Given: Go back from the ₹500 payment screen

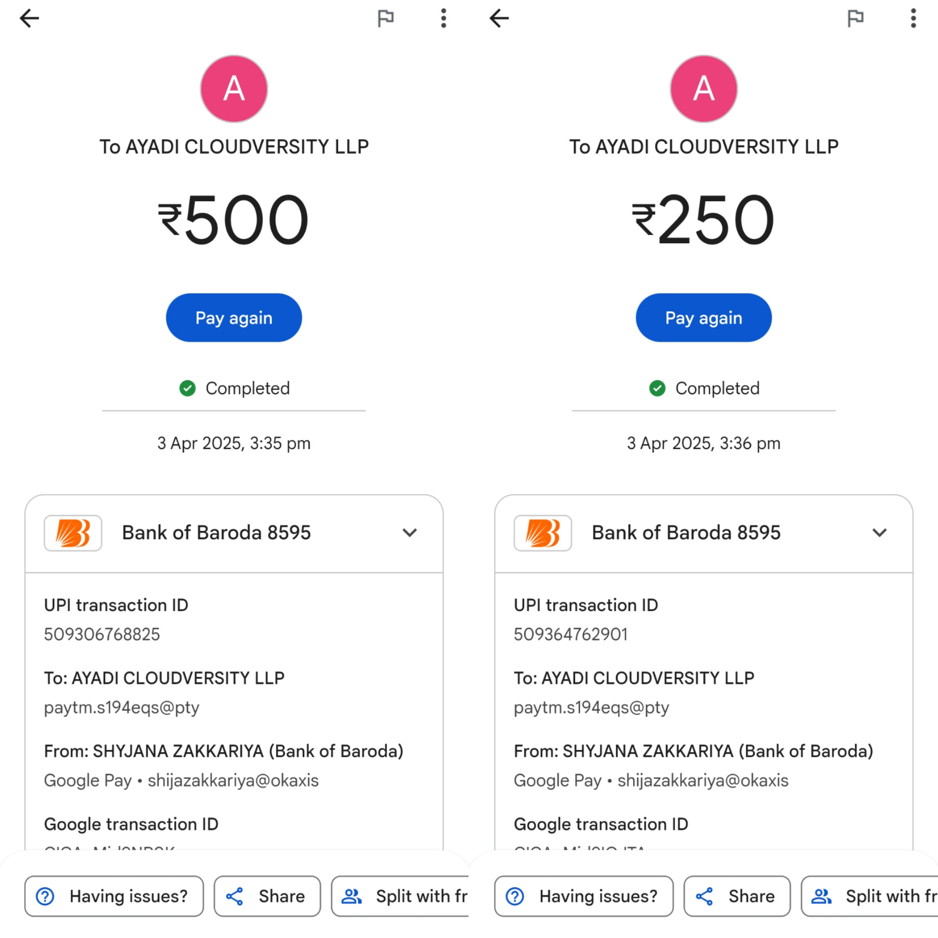Looking at the screenshot, I should tap(29, 19).
